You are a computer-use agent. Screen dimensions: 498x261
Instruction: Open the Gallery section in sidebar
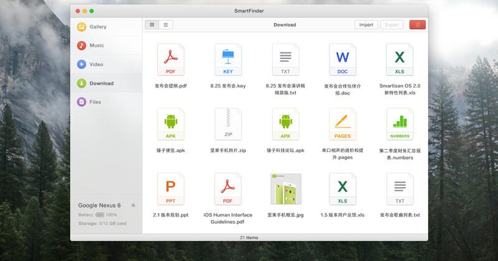pyautogui.click(x=98, y=27)
